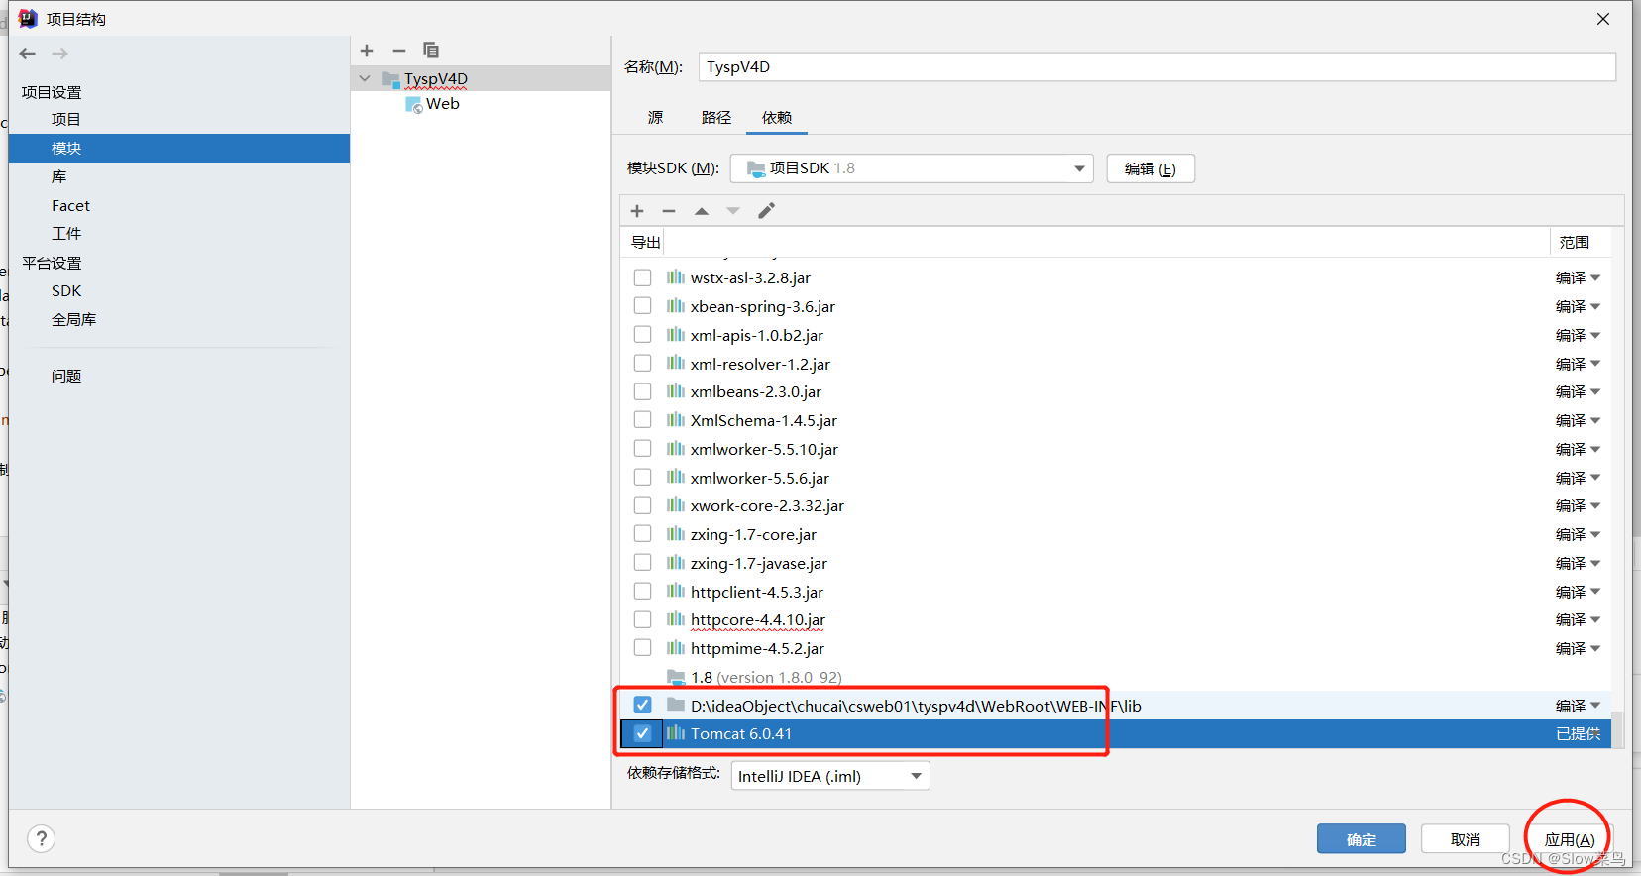This screenshot has width=1641, height=876.
Task: Click the 1.8 SDK folder icon
Action: (x=676, y=677)
